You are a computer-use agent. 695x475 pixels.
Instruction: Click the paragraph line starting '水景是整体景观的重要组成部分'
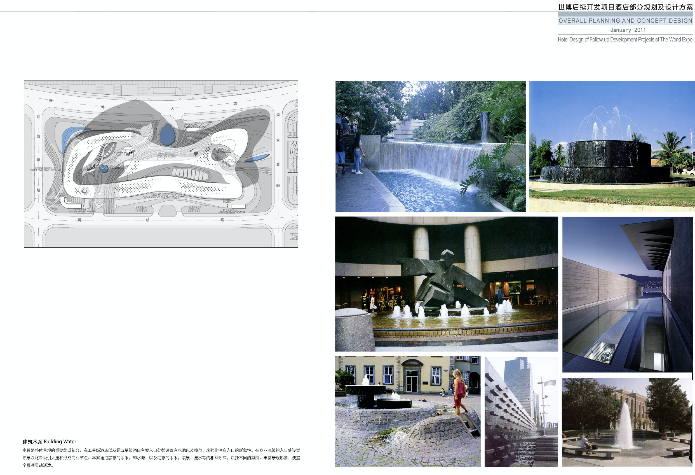[x=161, y=450]
